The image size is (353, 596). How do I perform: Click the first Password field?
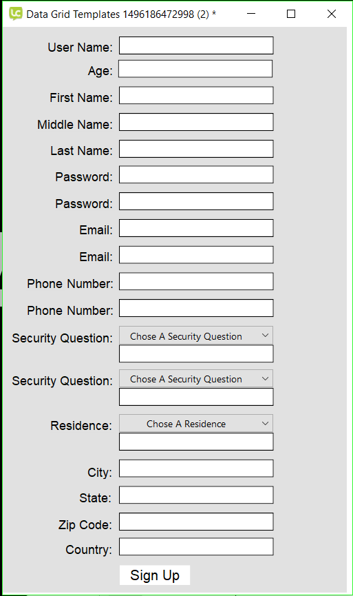[x=196, y=174]
